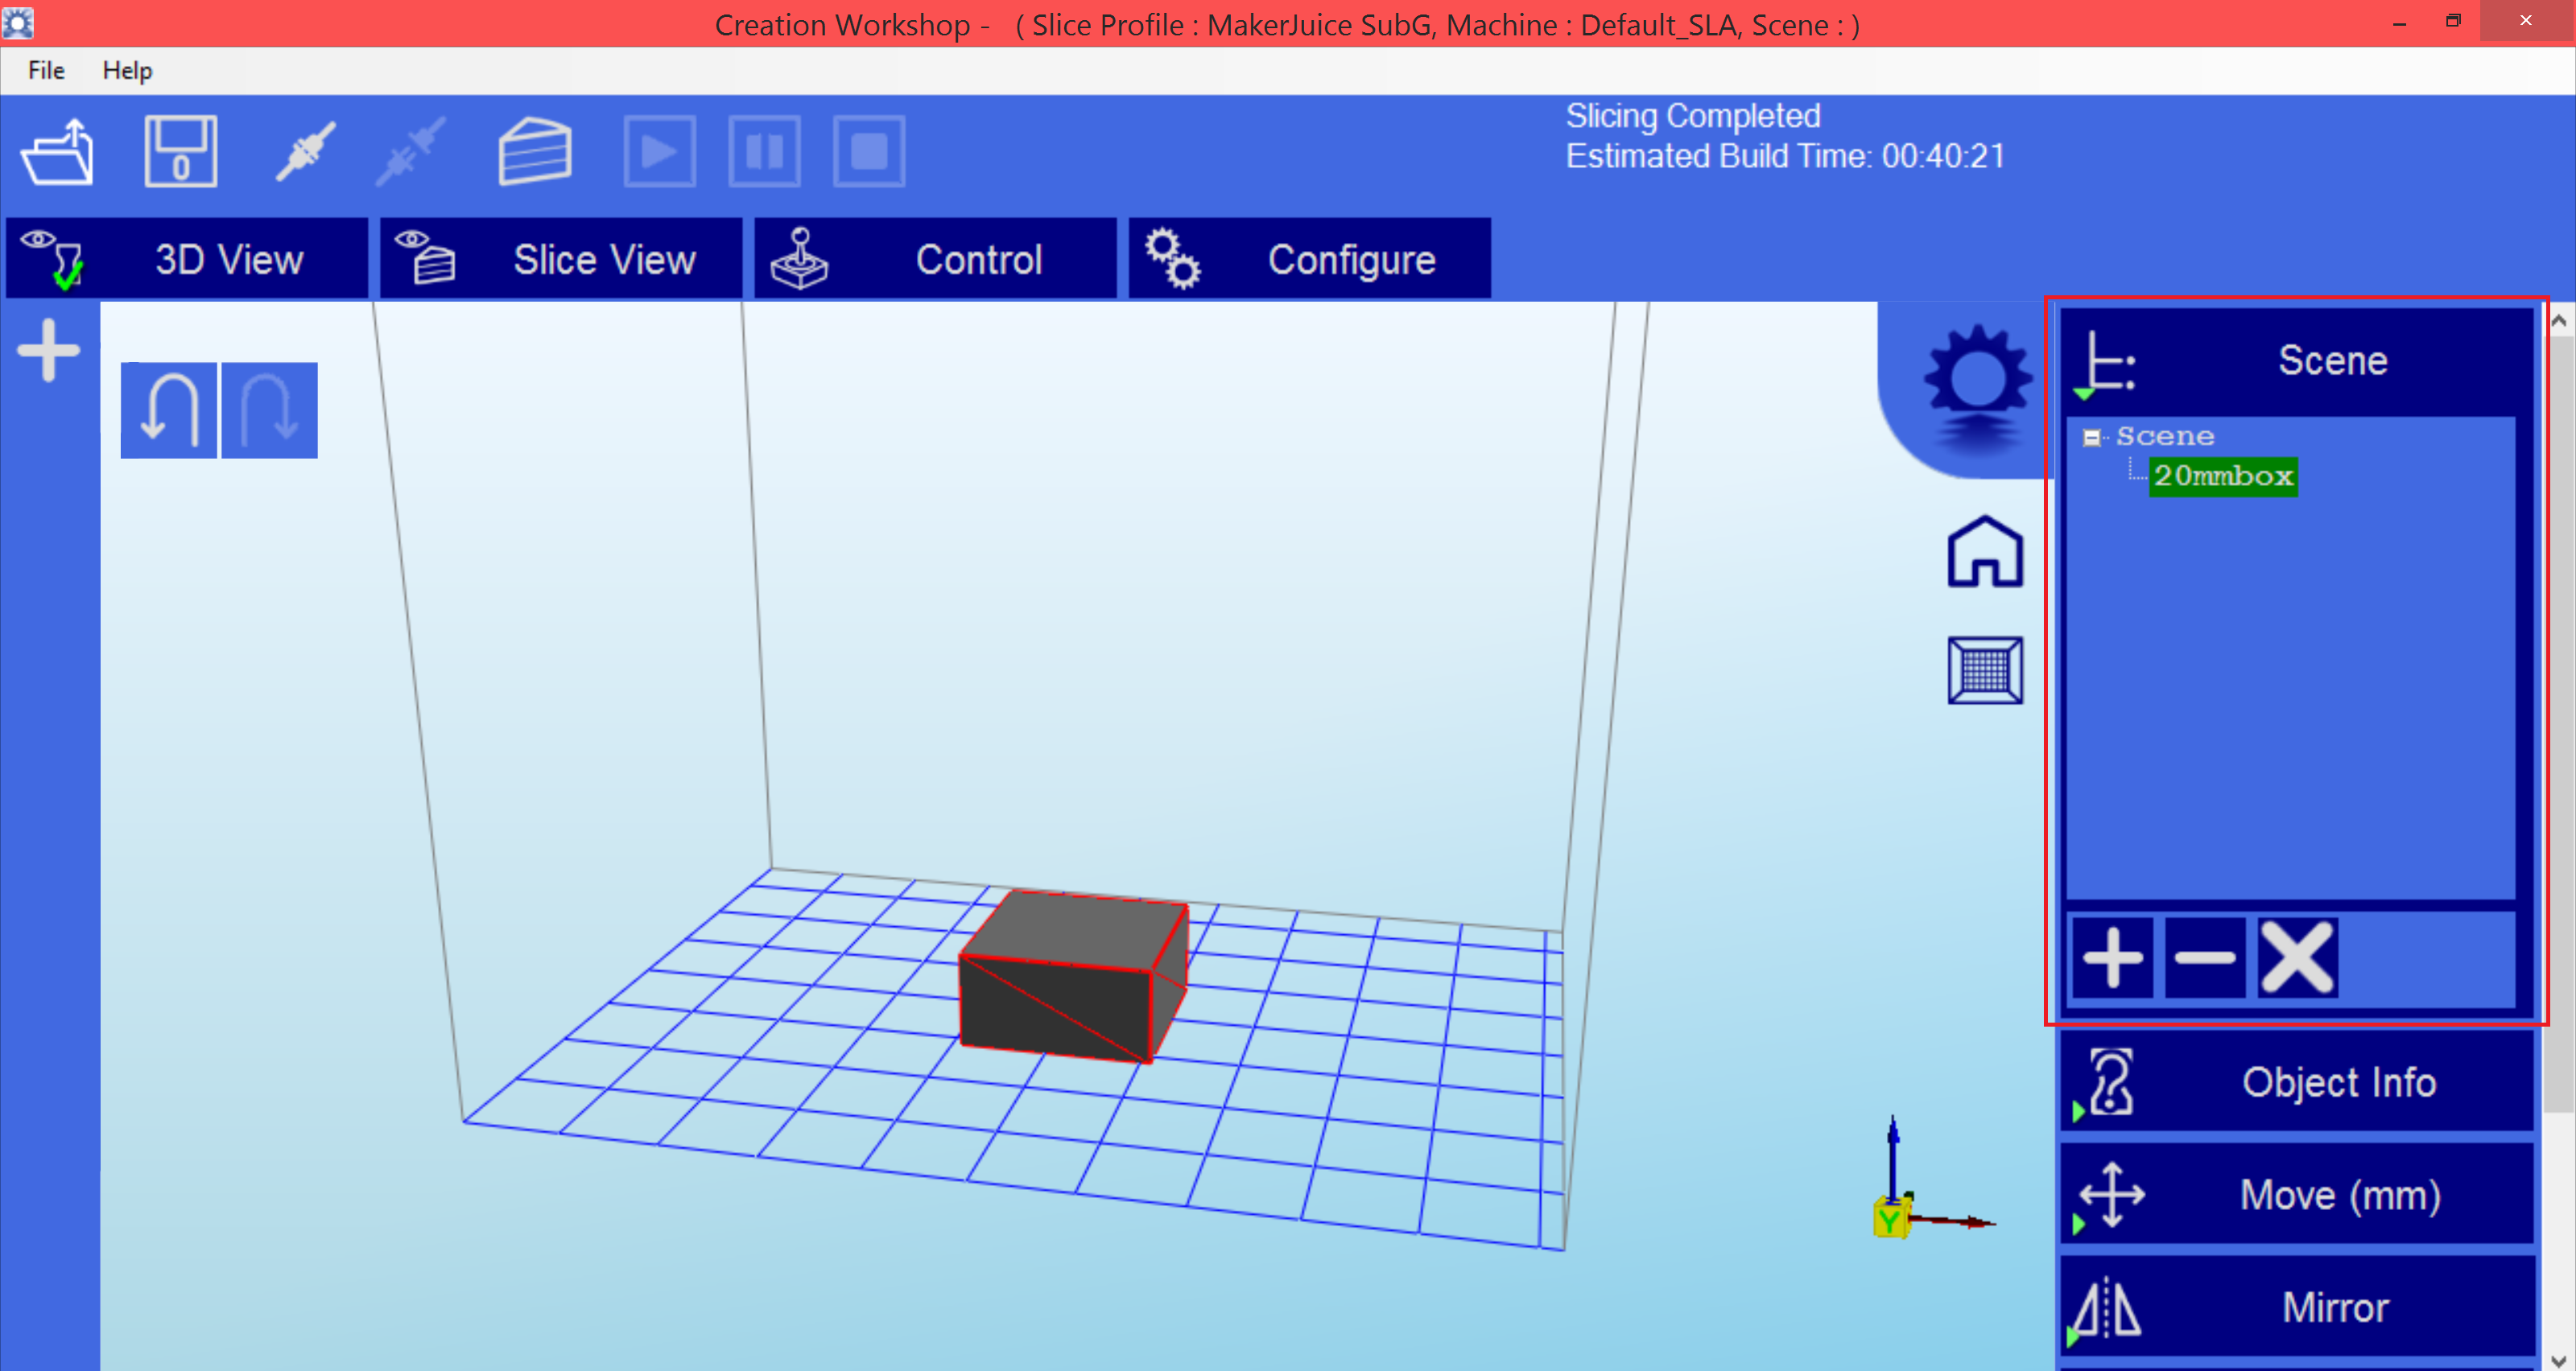Click the slice model icon
The image size is (2576, 1371).
click(535, 151)
